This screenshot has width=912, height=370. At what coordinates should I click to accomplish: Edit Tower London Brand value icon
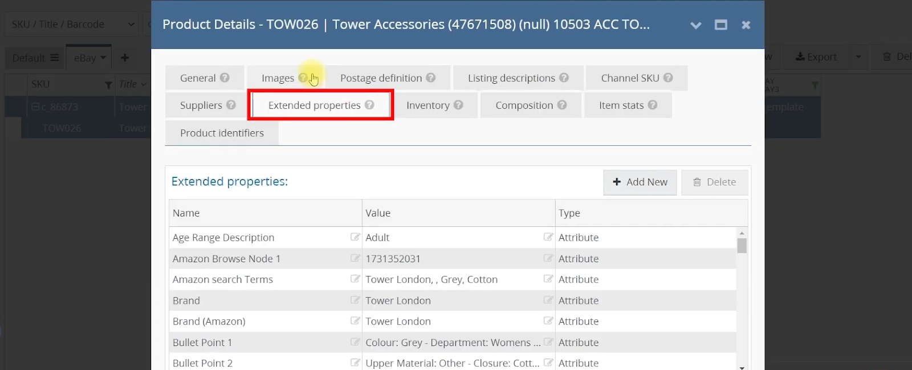(548, 300)
